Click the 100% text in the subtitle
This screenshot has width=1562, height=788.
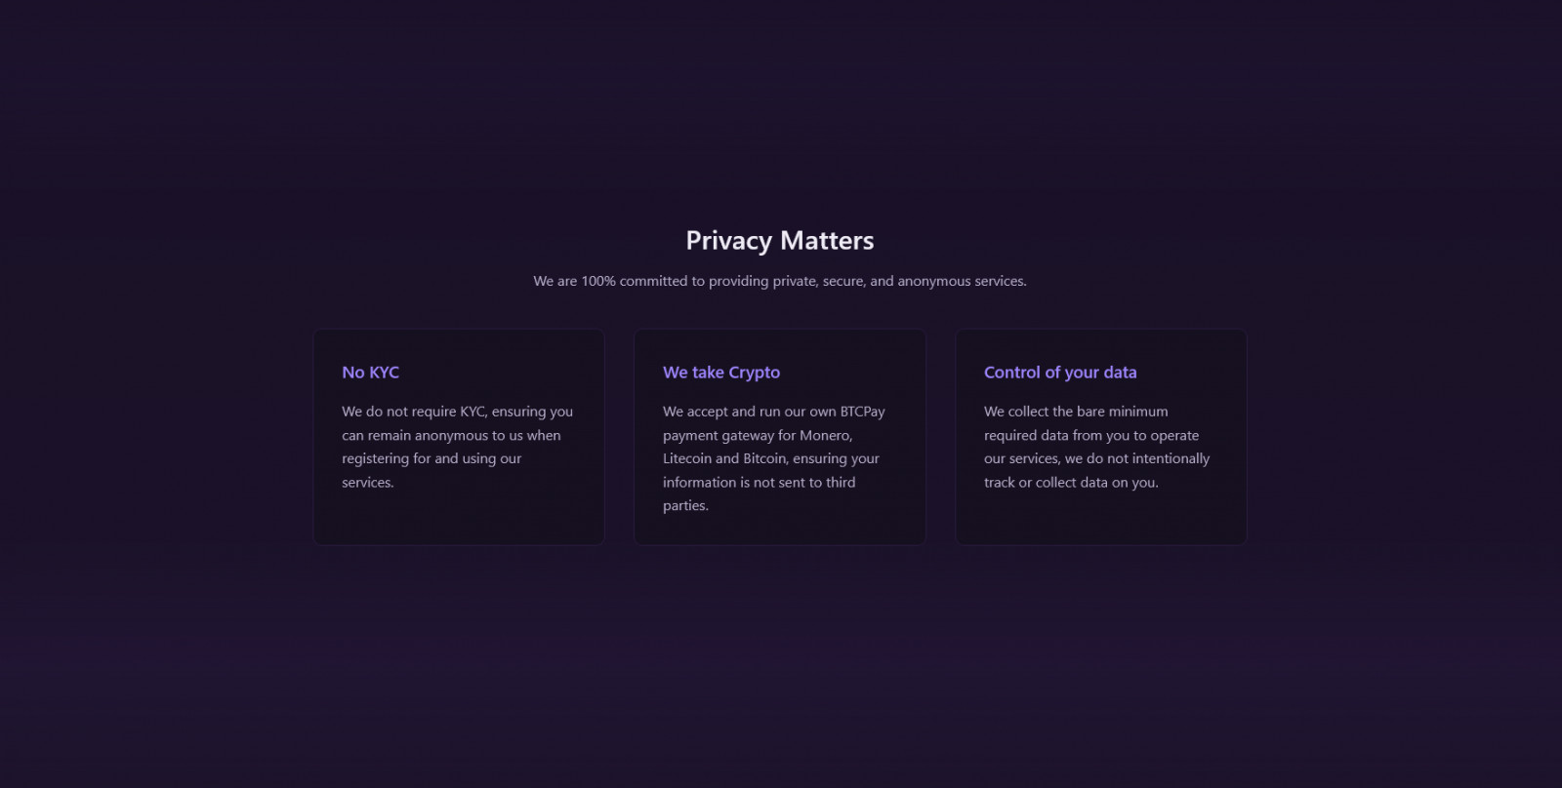click(597, 281)
